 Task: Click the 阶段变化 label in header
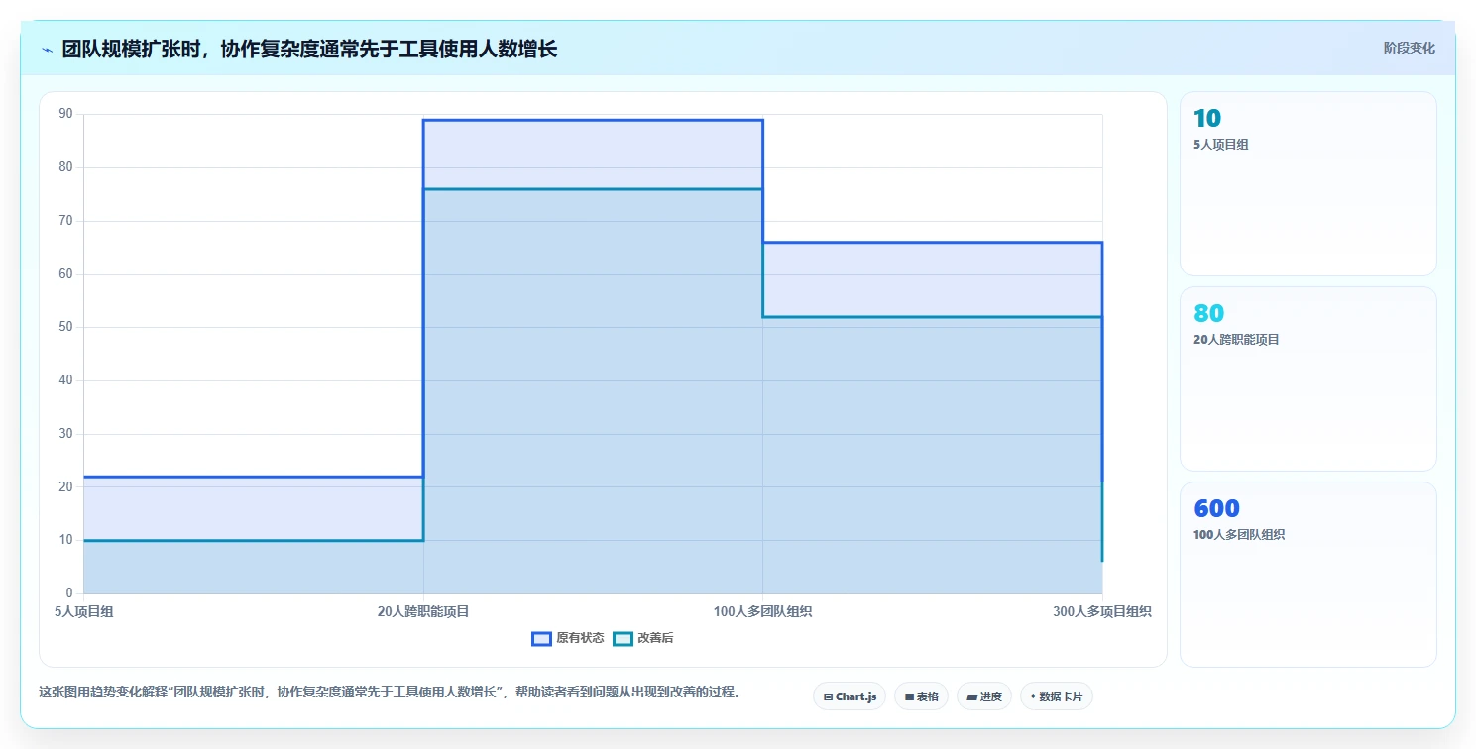[1409, 48]
